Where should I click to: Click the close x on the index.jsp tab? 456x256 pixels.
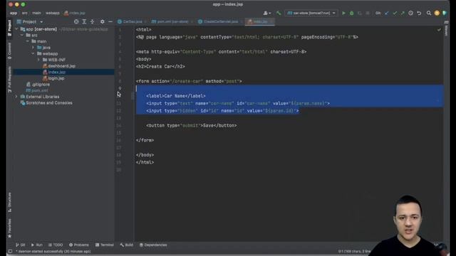pyautogui.click(x=271, y=21)
